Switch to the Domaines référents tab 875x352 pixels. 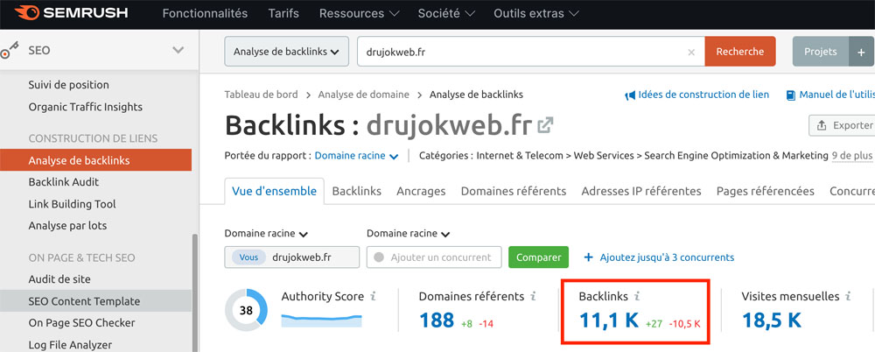click(514, 191)
